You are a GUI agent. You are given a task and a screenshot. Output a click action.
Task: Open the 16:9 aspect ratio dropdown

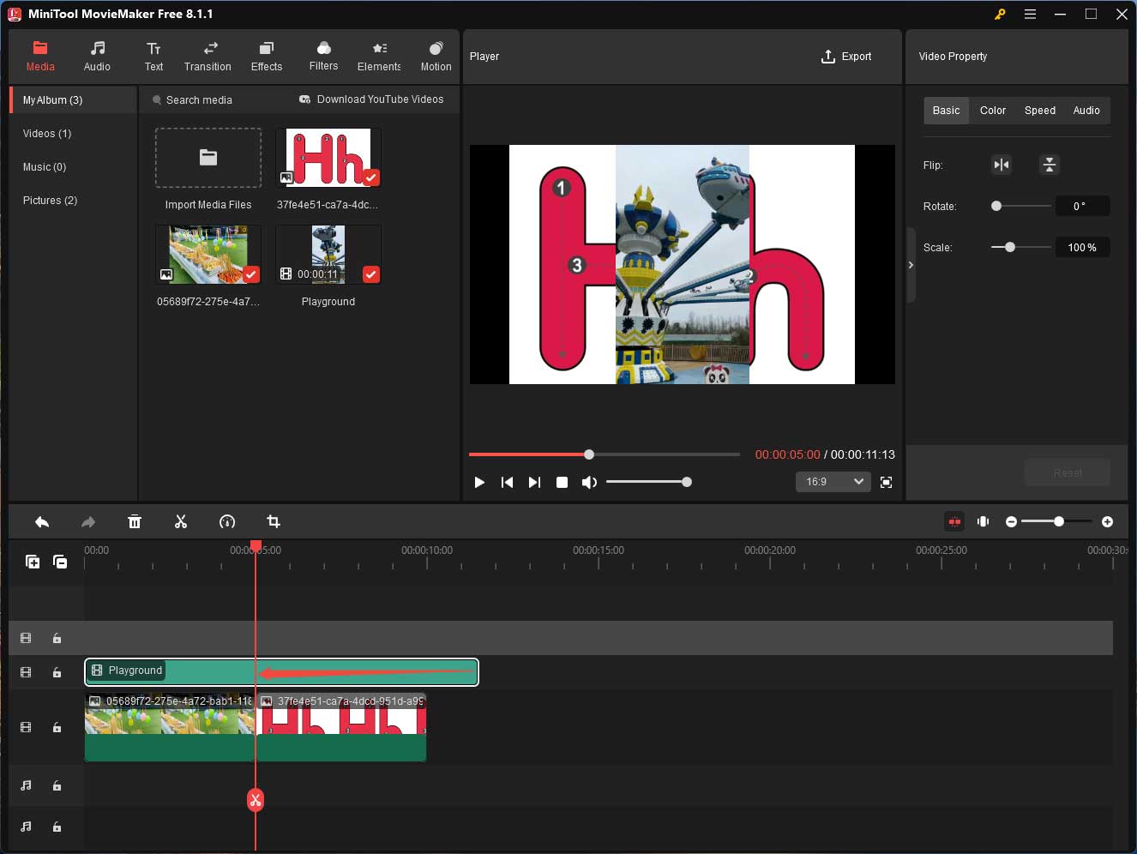point(833,481)
